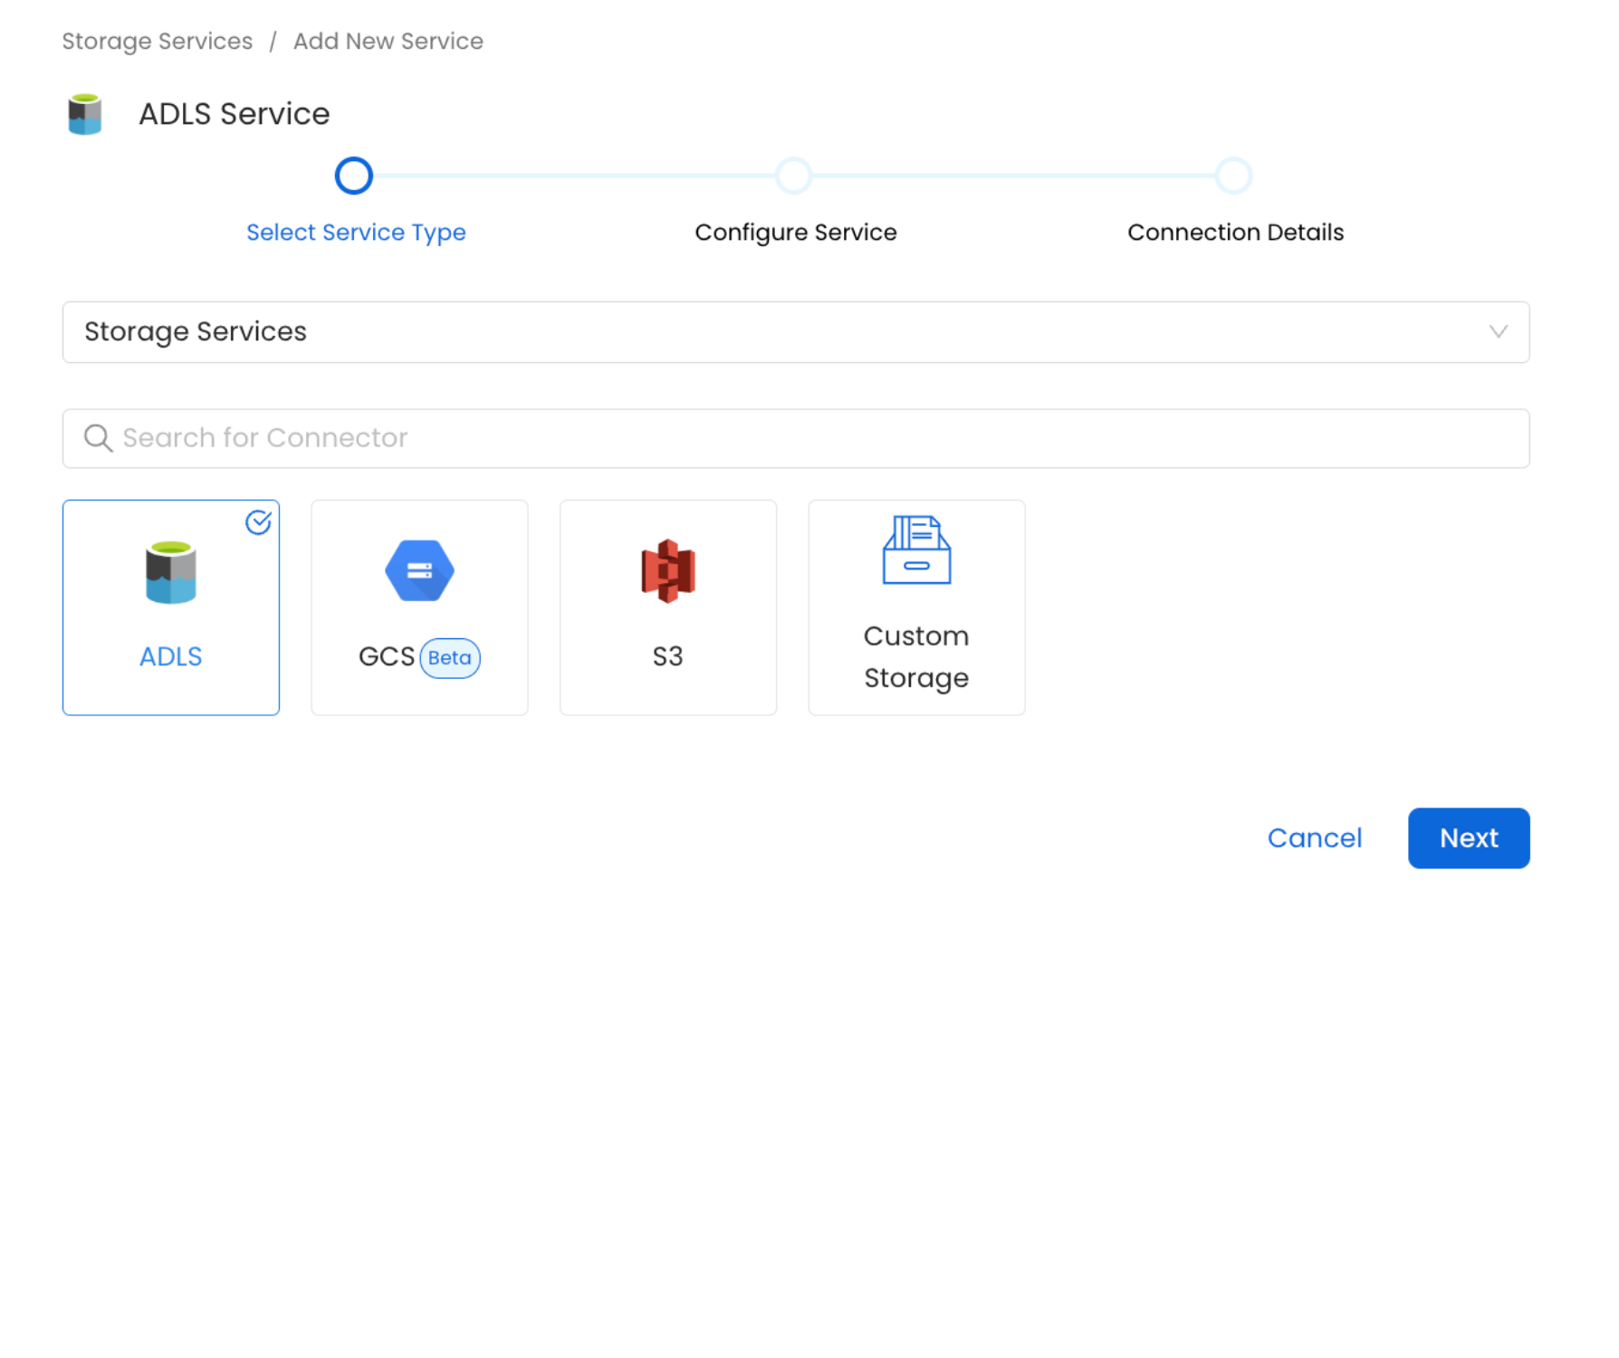This screenshot has height=1358, width=1619.
Task: Select the Custom Storage connector card
Action: pyautogui.click(x=915, y=607)
